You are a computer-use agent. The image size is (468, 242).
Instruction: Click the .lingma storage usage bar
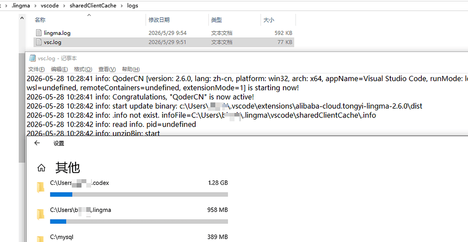tap(139, 222)
